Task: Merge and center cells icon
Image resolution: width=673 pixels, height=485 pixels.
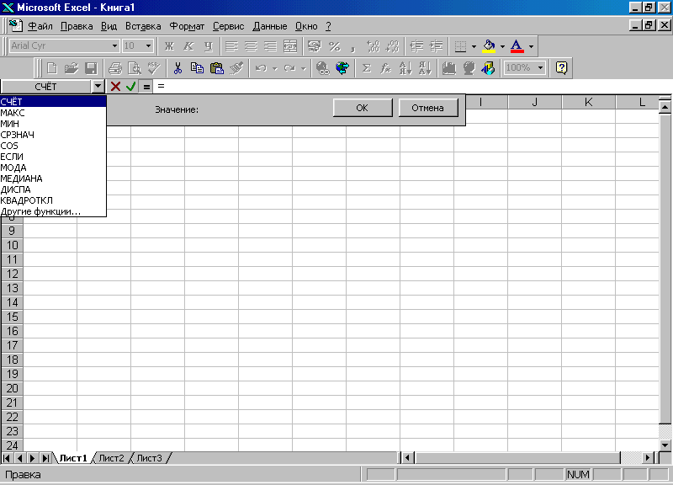Action: point(290,46)
